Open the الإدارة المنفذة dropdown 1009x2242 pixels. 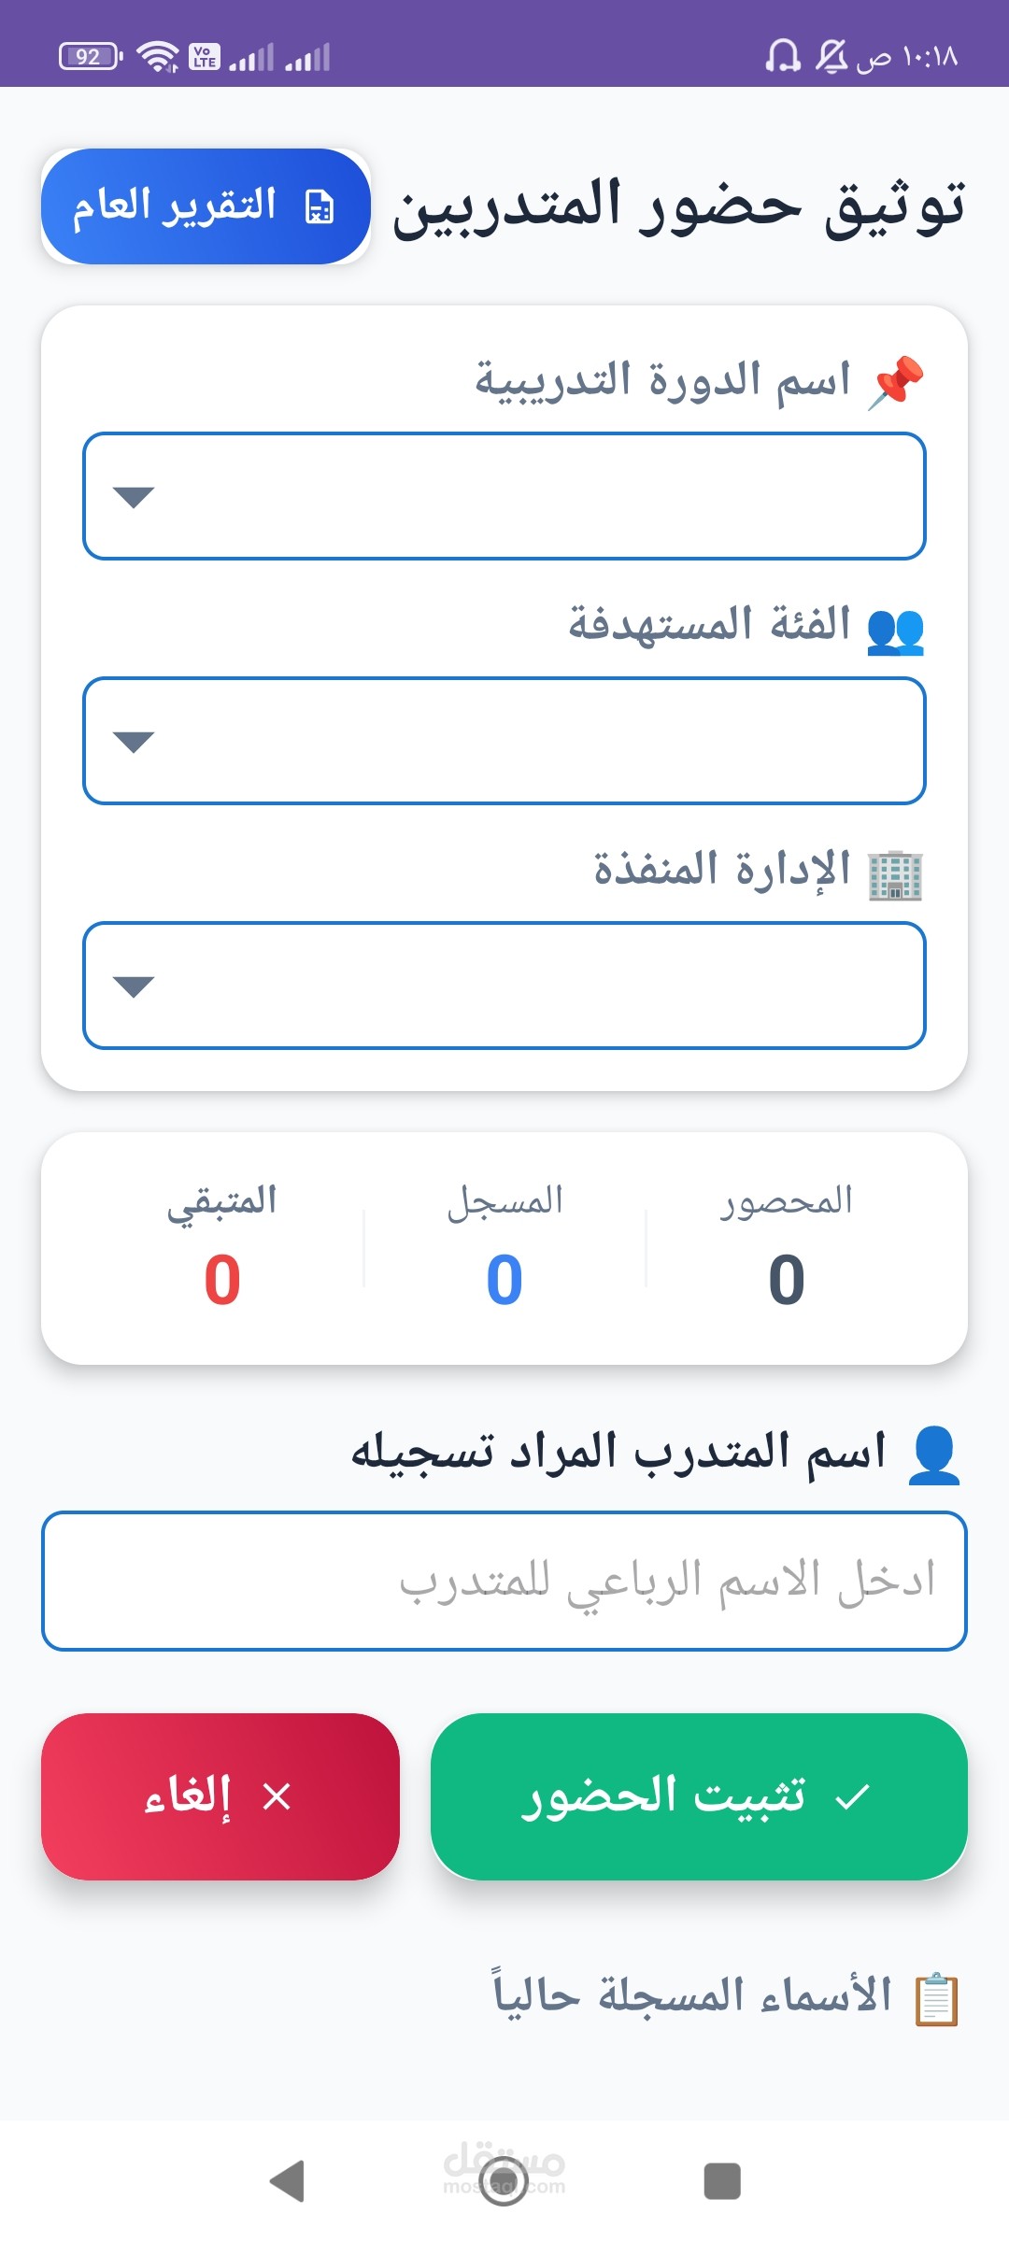click(504, 986)
